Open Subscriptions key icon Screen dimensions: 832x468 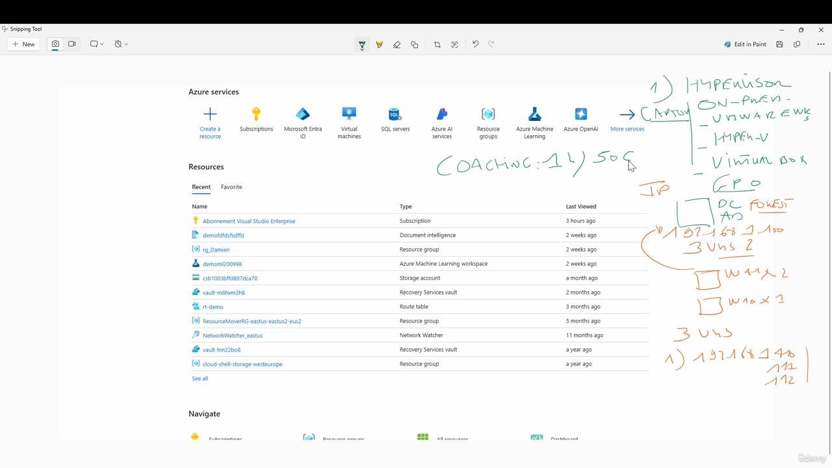coord(256,114)
